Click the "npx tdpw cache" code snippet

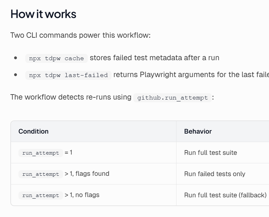click(x=57, y=58)
